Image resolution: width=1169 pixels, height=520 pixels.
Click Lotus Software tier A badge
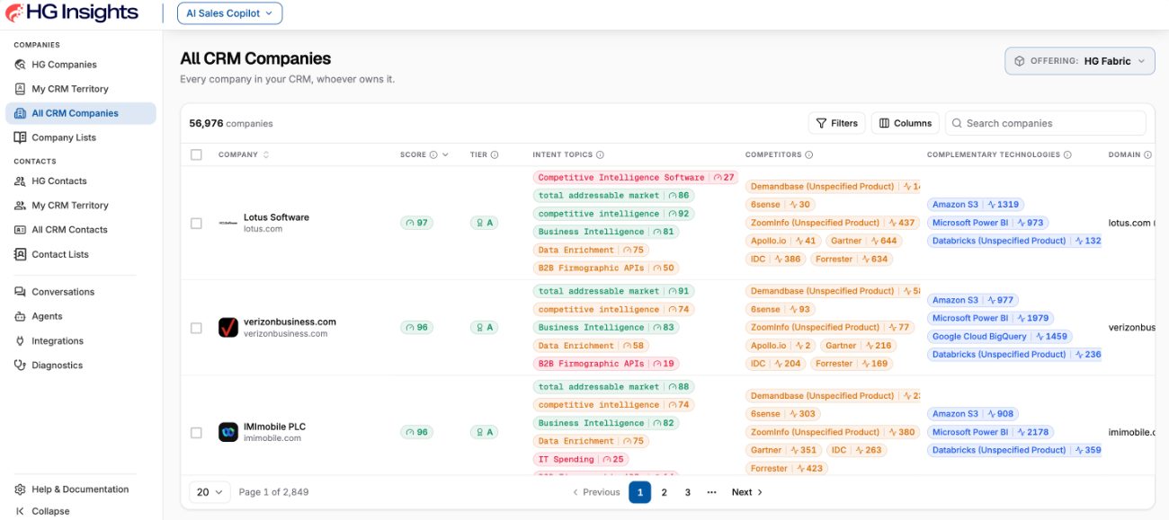point(484,223)
